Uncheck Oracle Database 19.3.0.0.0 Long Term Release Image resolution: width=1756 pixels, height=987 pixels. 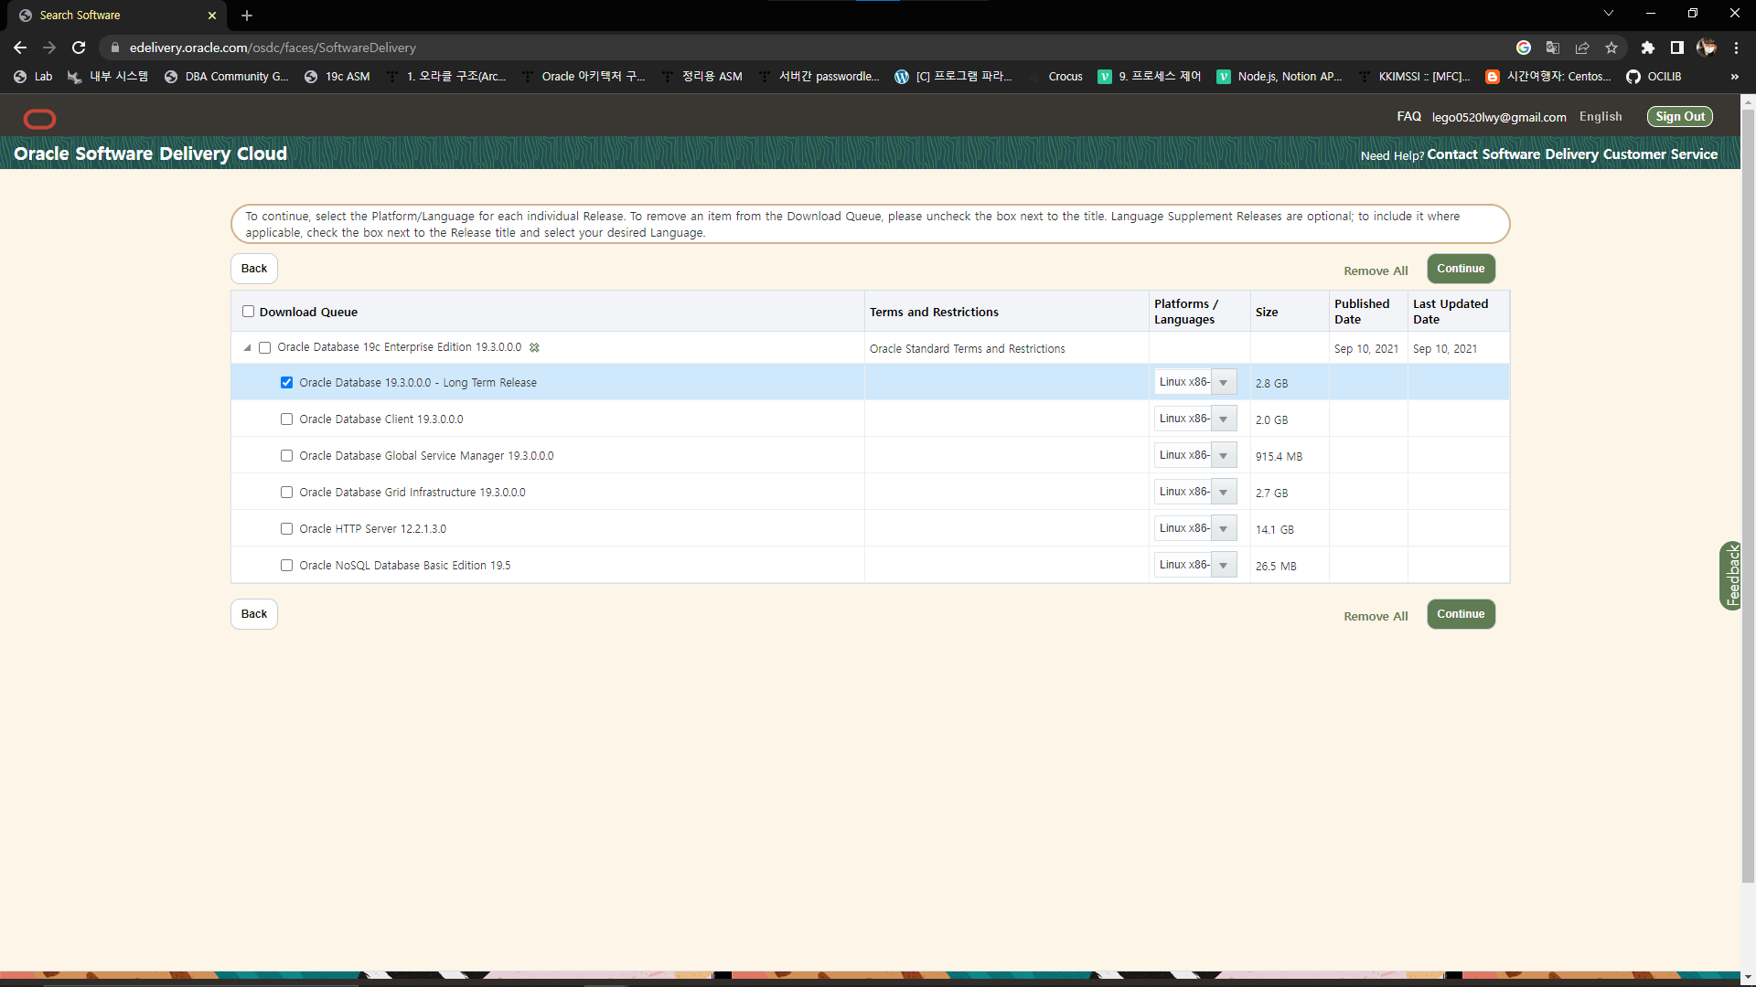[x=286, y=383]
